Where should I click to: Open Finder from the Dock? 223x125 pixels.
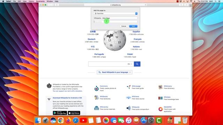click(38, 120)
